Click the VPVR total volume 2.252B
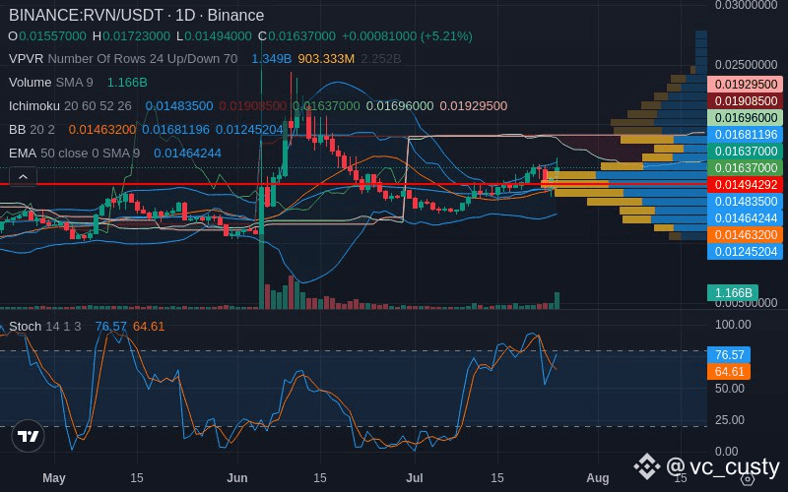 (x=381, y=59)
